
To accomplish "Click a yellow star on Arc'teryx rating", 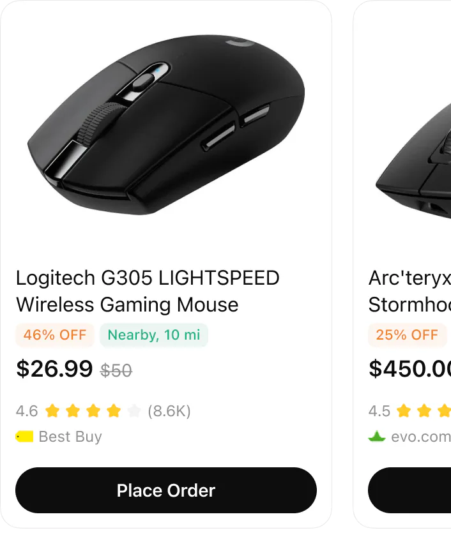I will tap(404, 411).
